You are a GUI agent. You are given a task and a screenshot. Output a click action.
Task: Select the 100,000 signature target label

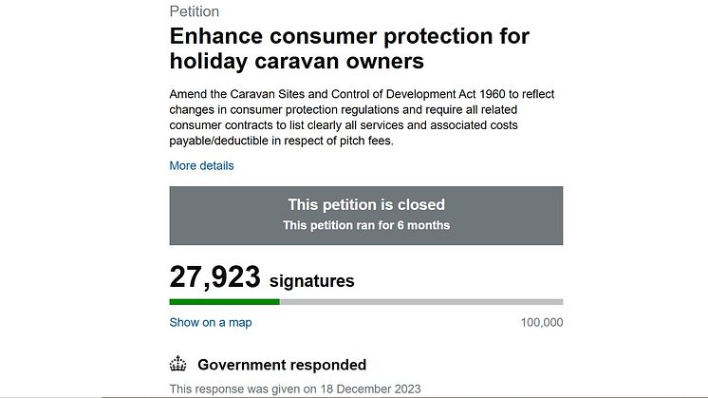click(x=542, y=323)
